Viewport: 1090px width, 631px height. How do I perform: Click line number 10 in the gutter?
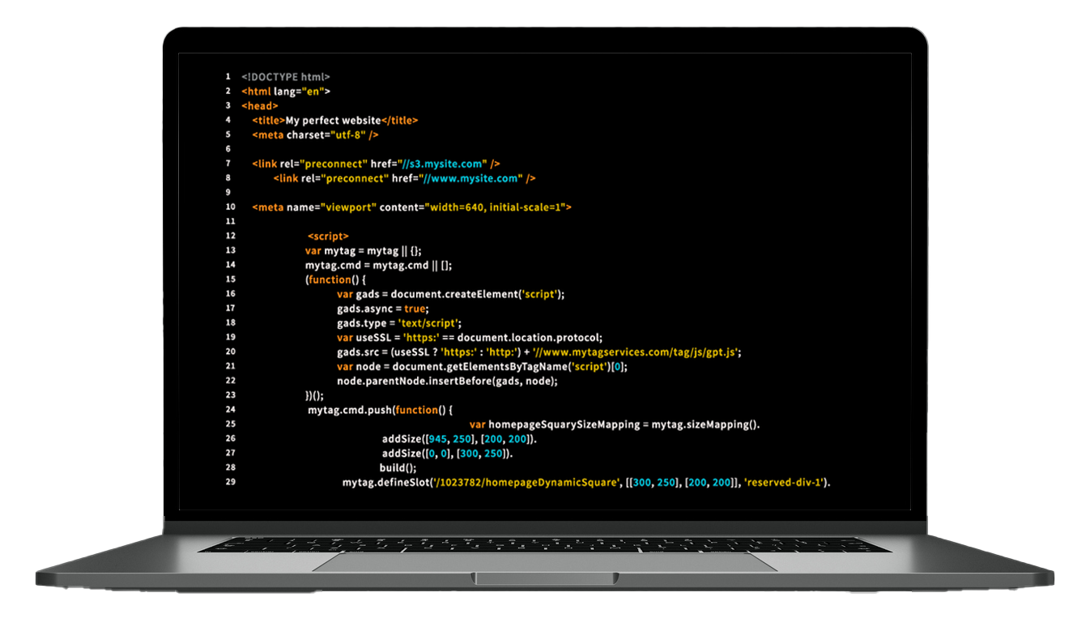click(x=230, y=207)
